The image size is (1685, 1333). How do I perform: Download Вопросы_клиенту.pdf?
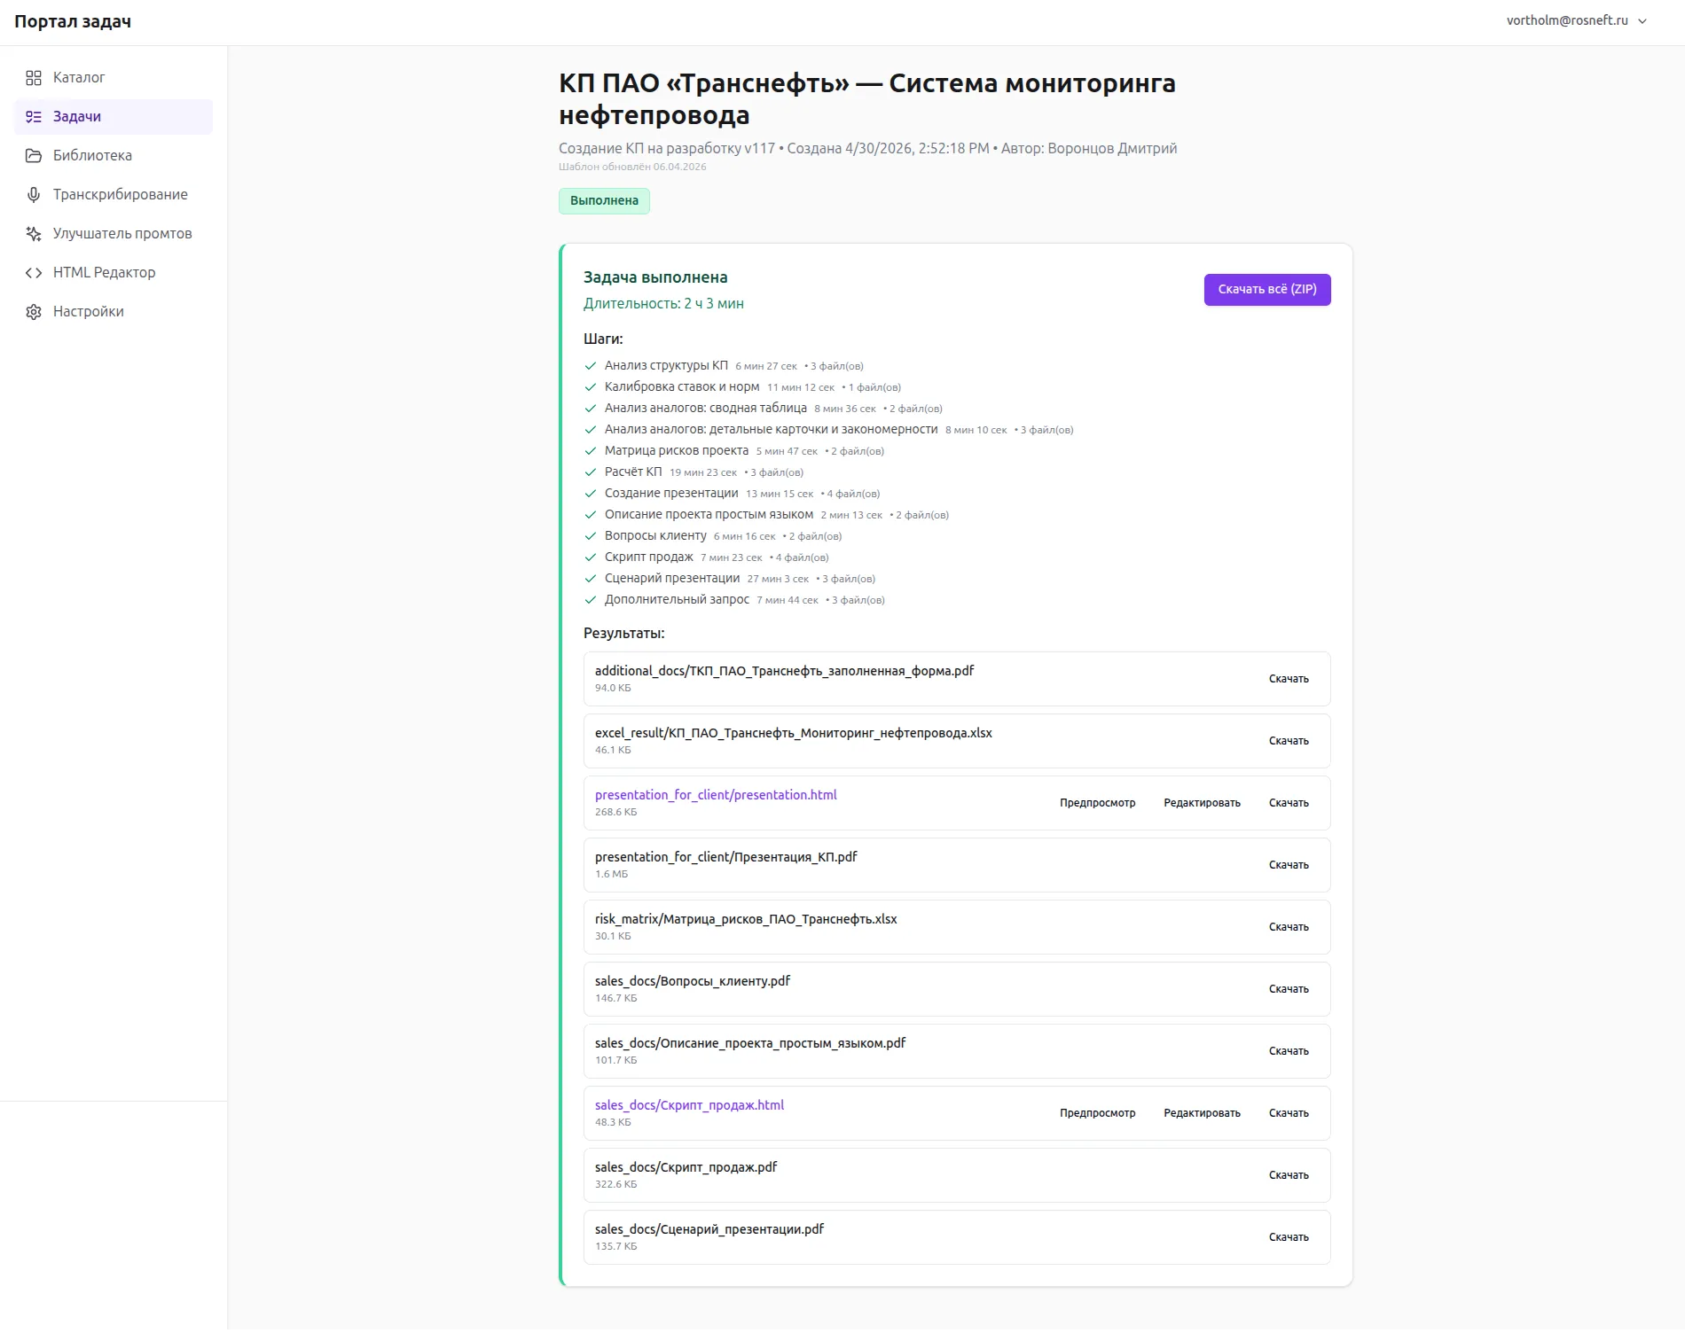pos(1289,989)
